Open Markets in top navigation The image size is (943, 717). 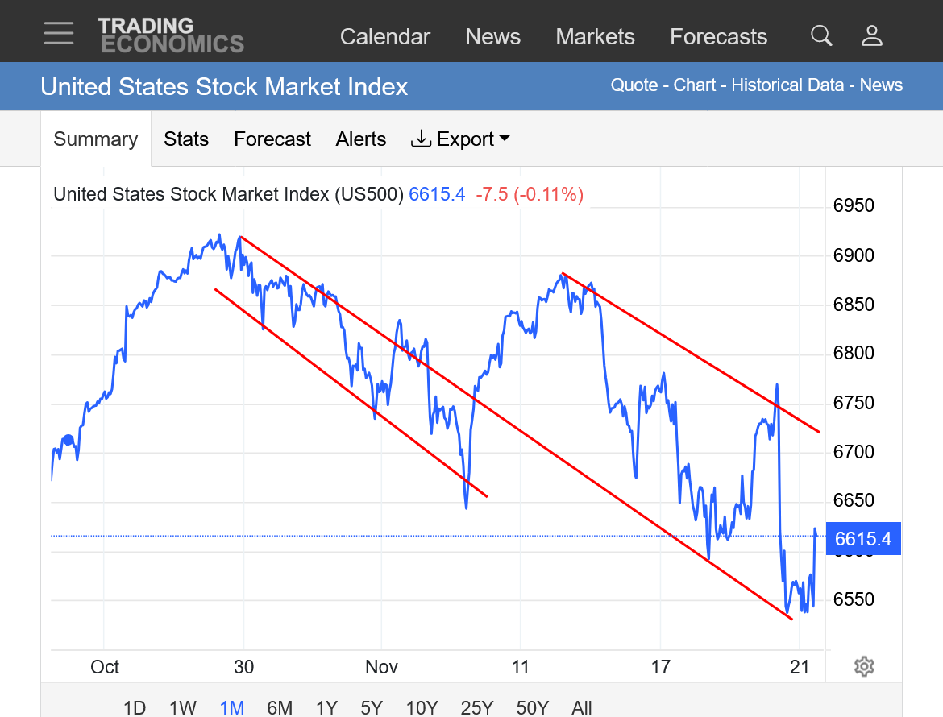click(596, 37)
